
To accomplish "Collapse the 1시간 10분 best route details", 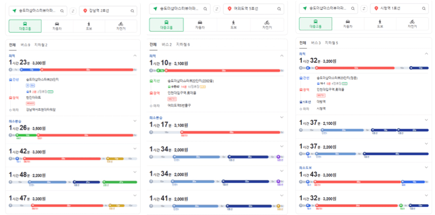I will pos(282,56).
